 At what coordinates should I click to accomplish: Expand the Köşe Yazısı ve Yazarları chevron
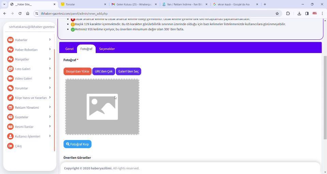(50, 98)
